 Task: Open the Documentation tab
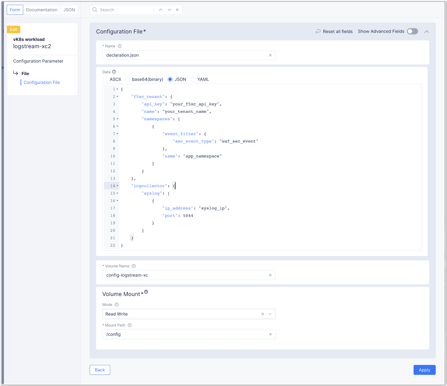pyautogui.click(x=42, y=10)
